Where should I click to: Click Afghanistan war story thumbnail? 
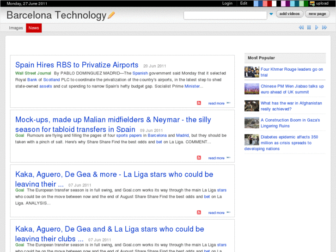[252, 106]
